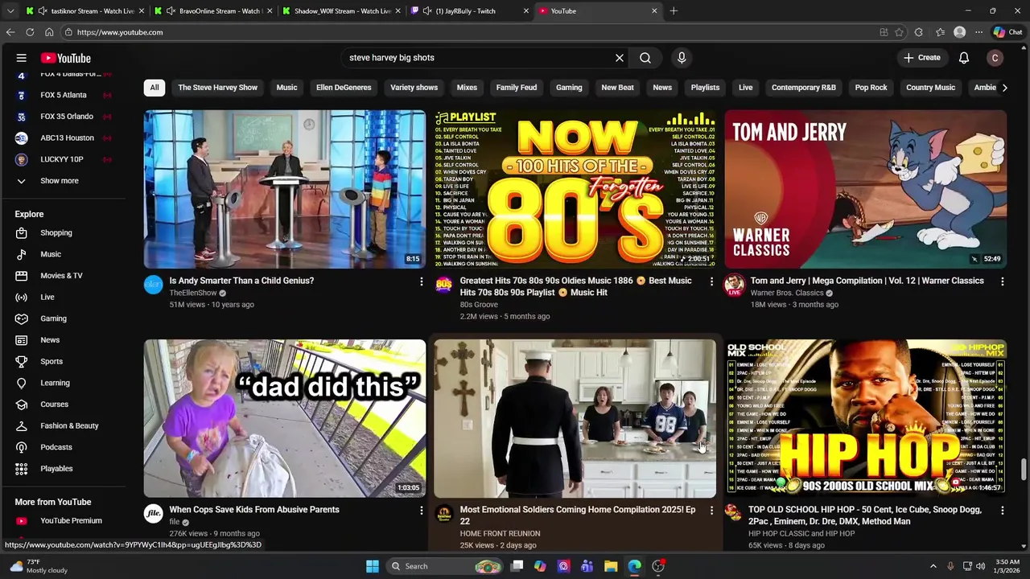1030x579 pixels.
Task: Select the Family Feud chip
Action: 517,88
